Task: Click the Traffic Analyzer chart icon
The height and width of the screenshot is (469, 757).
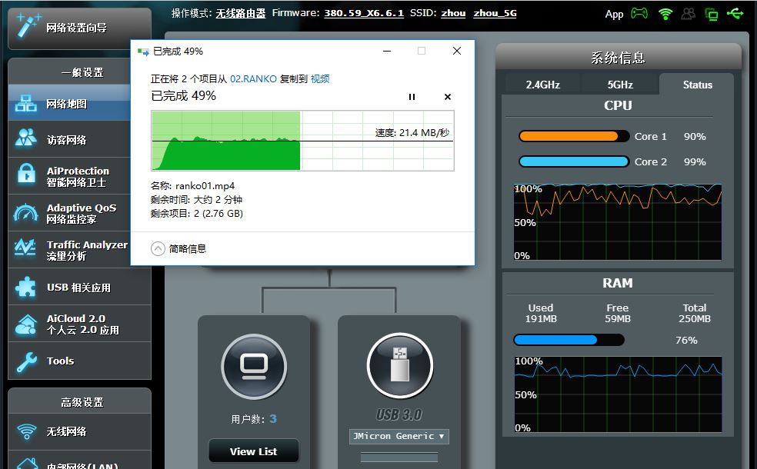Action: point(25,248)
